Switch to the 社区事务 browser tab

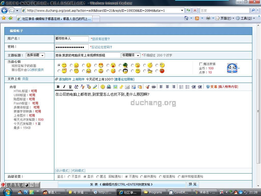(x=54, y=19)
